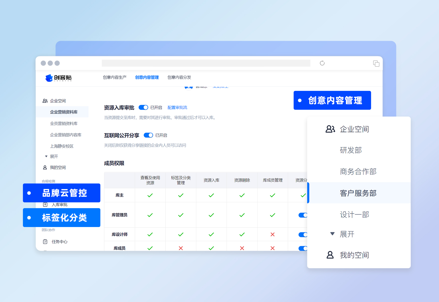Click the copy window icon at top right
Screen dimensions: 439x302
[x=376, y=63]
